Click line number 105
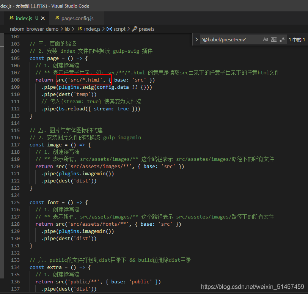The width and height of the screenshot is (308, 294). point(16,58)
